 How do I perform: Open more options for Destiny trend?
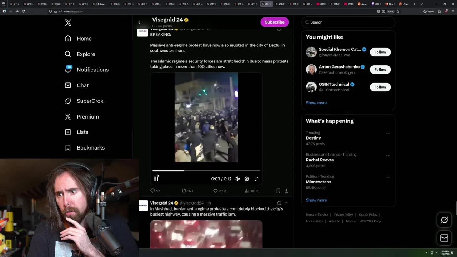coord(388,133)
